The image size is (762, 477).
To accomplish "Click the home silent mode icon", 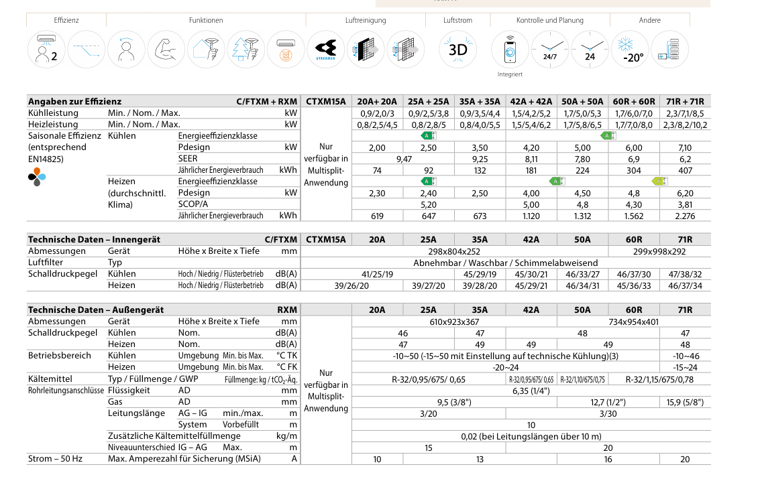I will coord(206,49).
